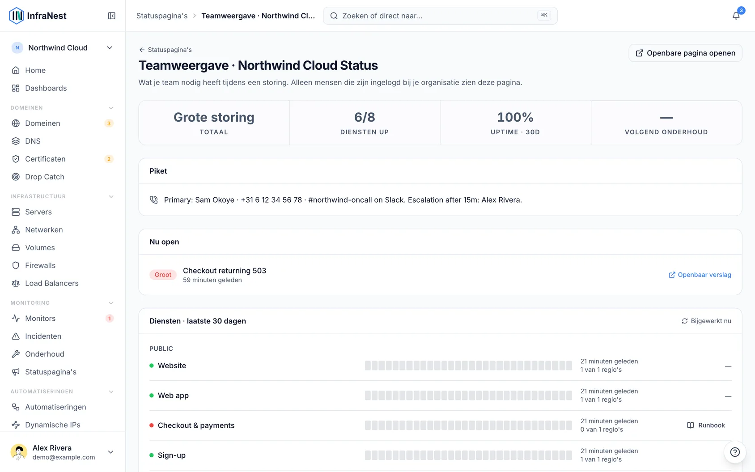This screenshot has width=755, height=472.
Task: Click the Servers rack icon
Action: click(x=16, y=212)
